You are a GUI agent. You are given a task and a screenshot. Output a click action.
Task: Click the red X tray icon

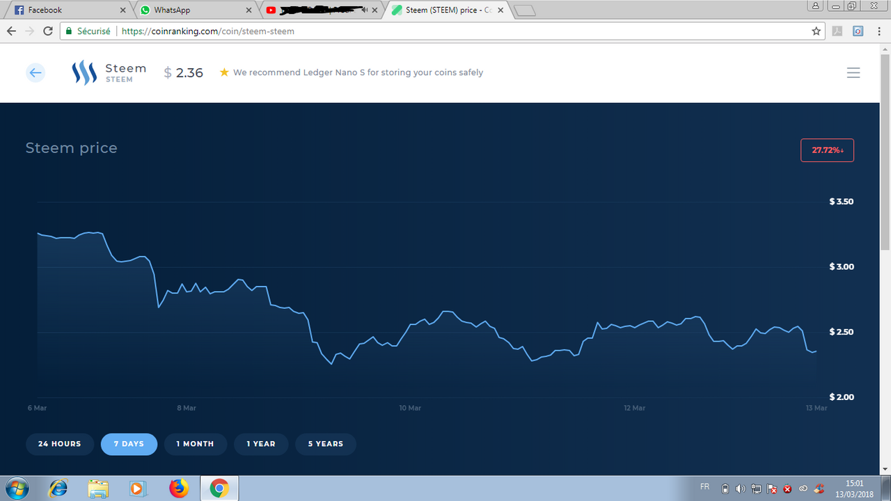pyautogui.click(x=787, y=488)
